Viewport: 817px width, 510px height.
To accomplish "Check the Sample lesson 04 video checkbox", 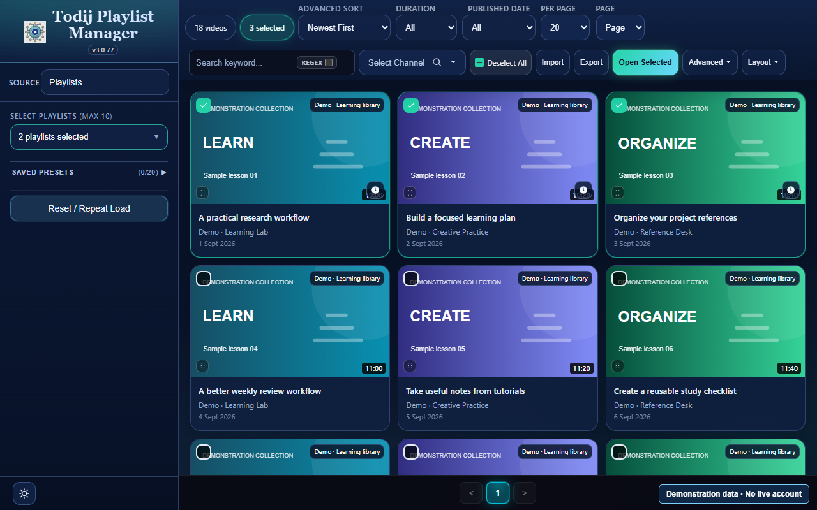I will tap(204, 279).
